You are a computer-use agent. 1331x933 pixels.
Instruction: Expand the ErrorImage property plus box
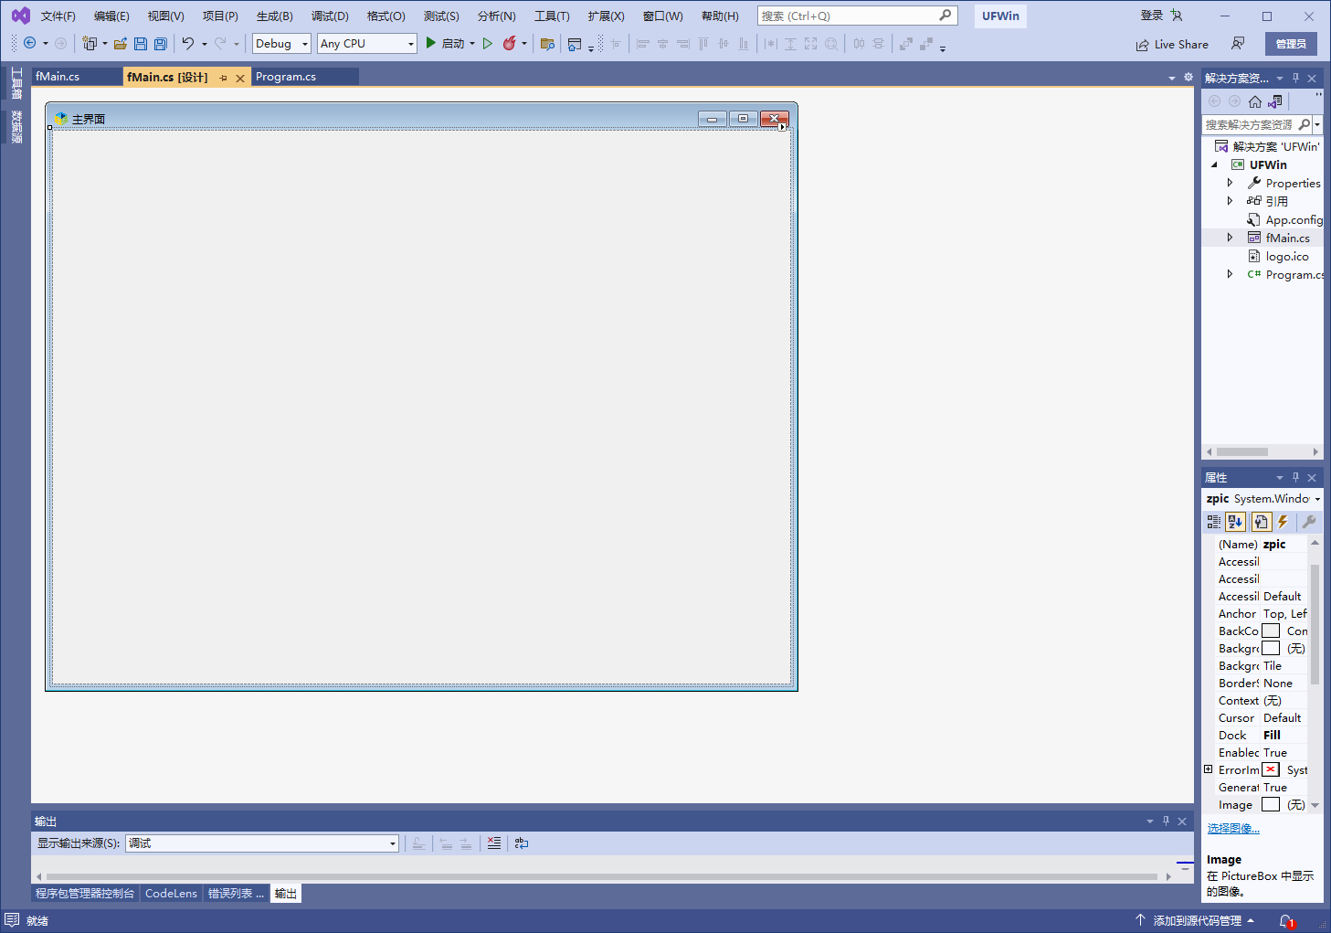click(1209, 769)
